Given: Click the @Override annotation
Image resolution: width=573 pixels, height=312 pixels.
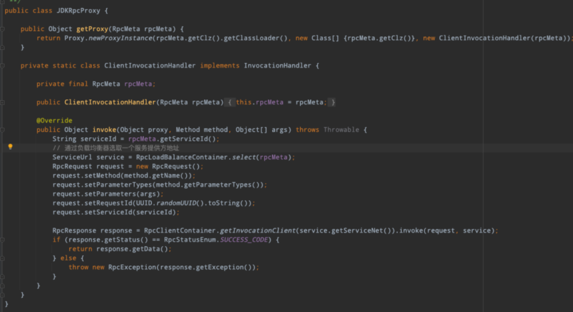Looking at the screenshot, I should click(x=54, y=120).
